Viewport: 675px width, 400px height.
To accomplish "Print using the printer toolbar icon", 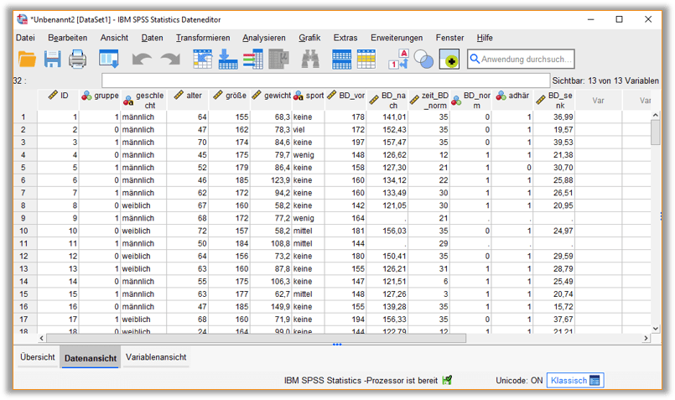I will pyautogui.click(x=77, y=59).
